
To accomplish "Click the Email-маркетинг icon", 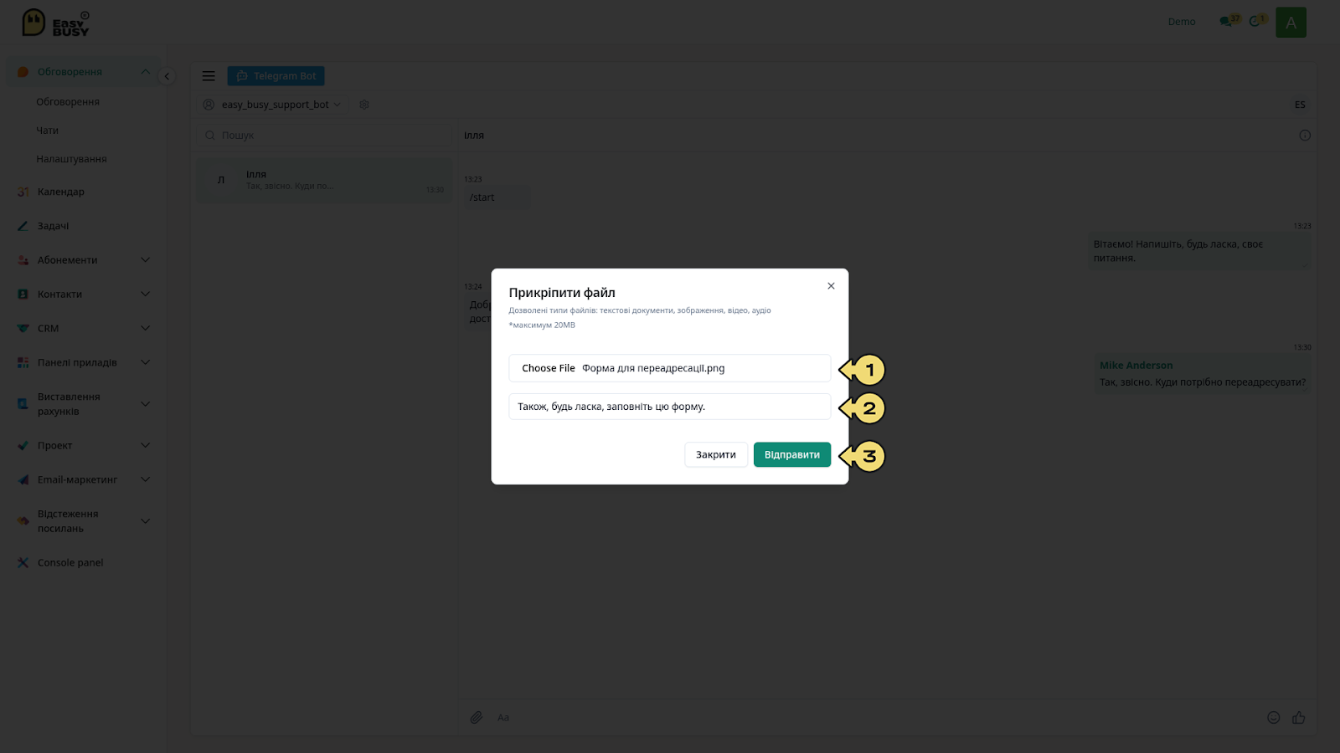I will point(23,479).
